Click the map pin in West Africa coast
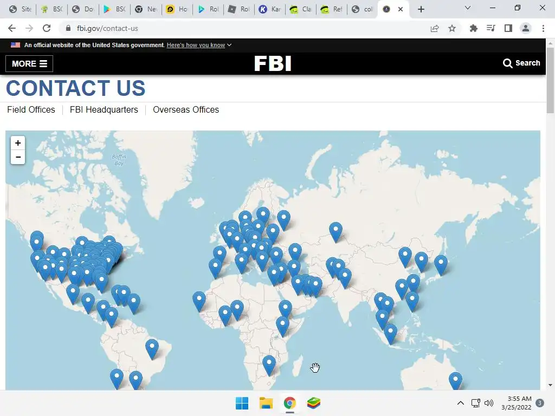Viewport: 555px width, 416px height. coord(199,301)
